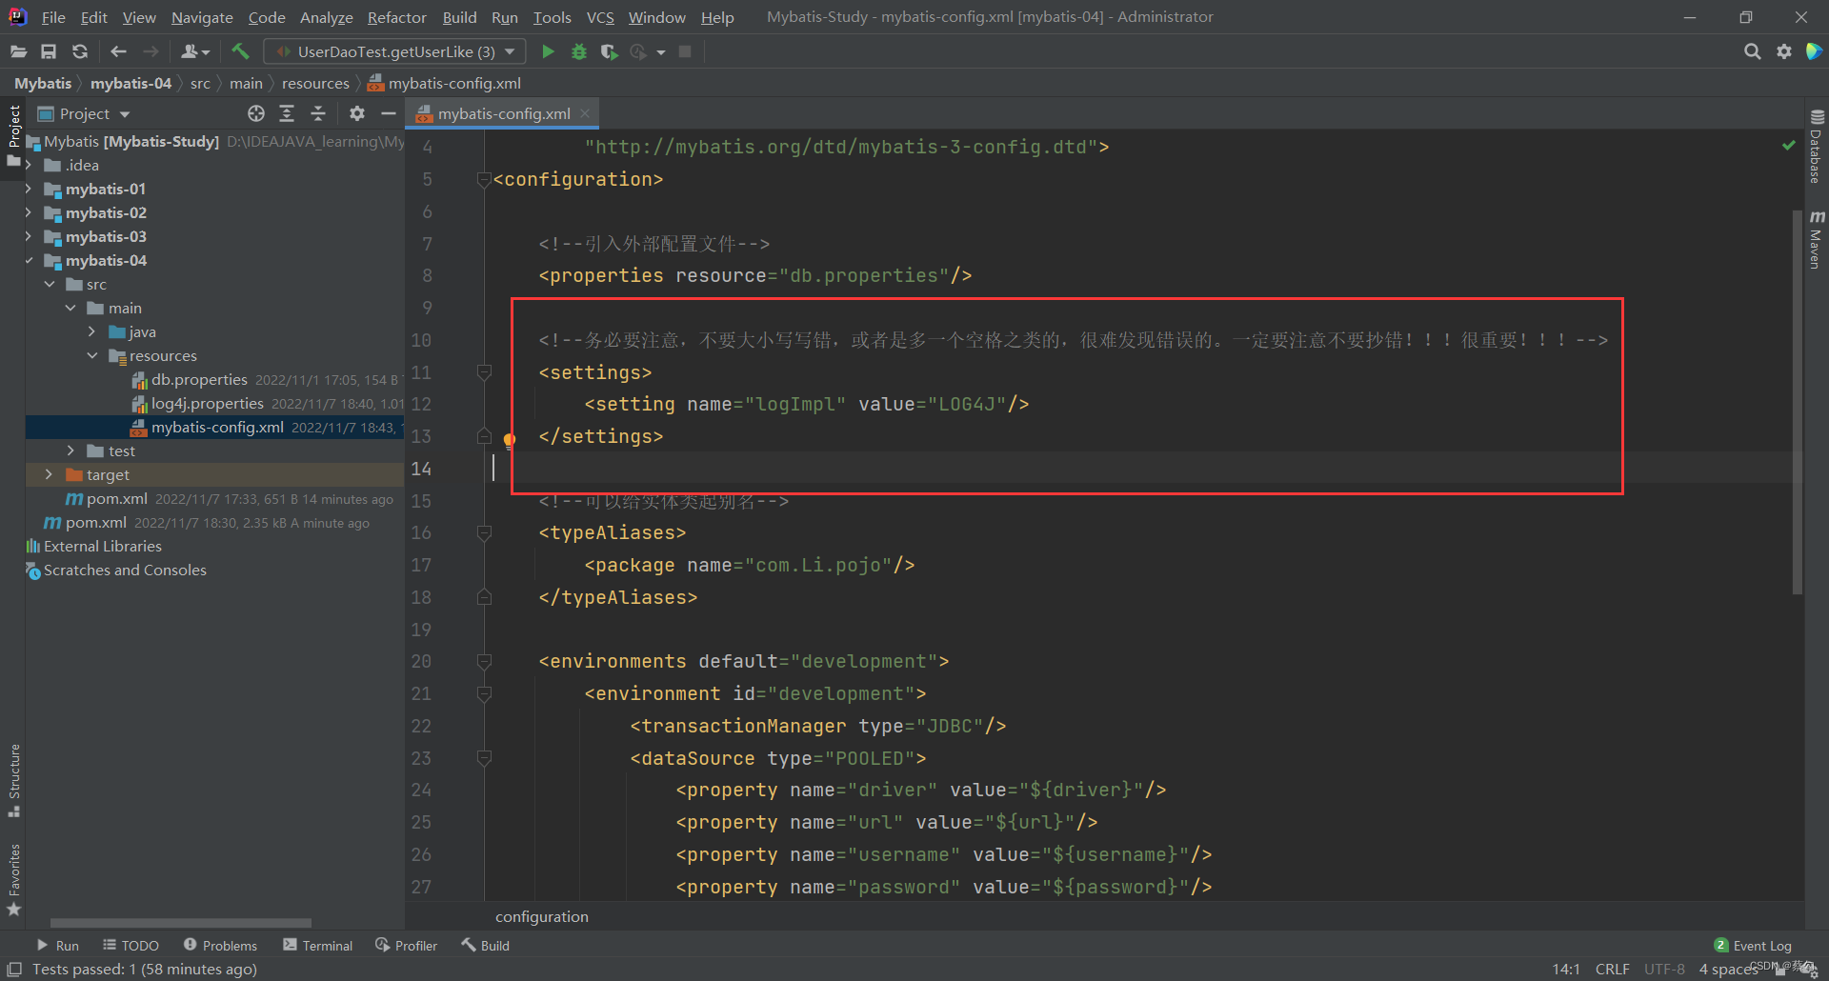Click Collapse All icon in Project panel
This screenshot has height=981, width=1829.
click(318, 113)
